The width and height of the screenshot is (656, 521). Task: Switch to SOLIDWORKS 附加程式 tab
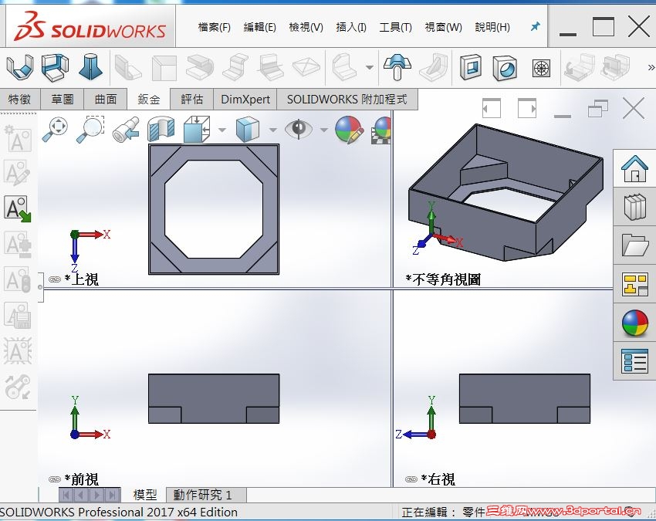point(347,99)
